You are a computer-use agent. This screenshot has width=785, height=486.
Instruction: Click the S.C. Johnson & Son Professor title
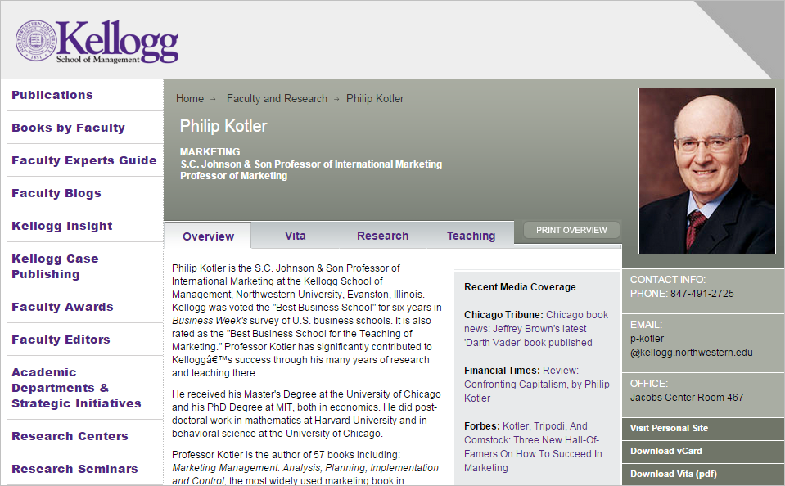[311, 164]
